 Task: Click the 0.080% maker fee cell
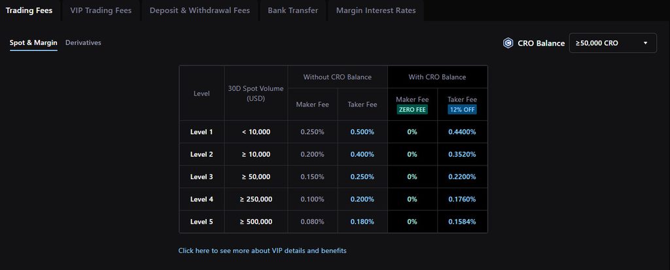pos(312,222)
